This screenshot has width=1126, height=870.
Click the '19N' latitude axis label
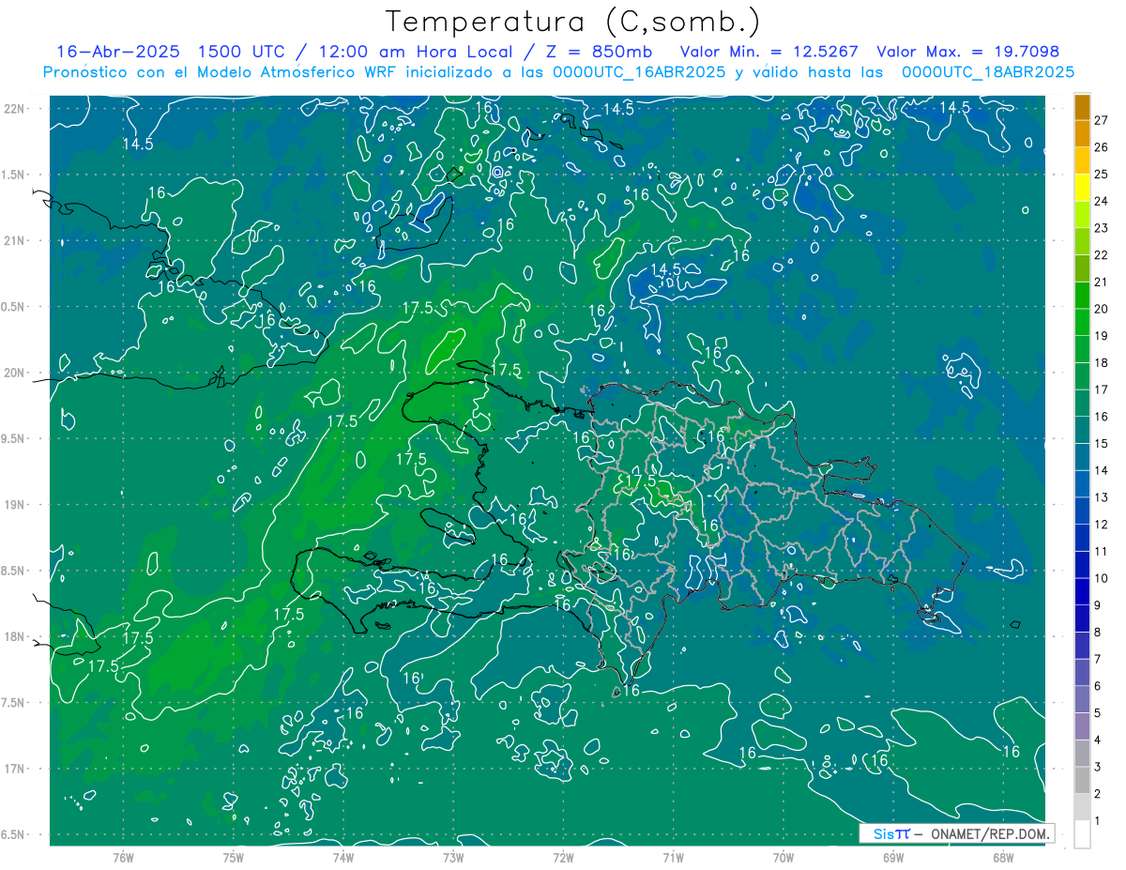pos(14,505)
